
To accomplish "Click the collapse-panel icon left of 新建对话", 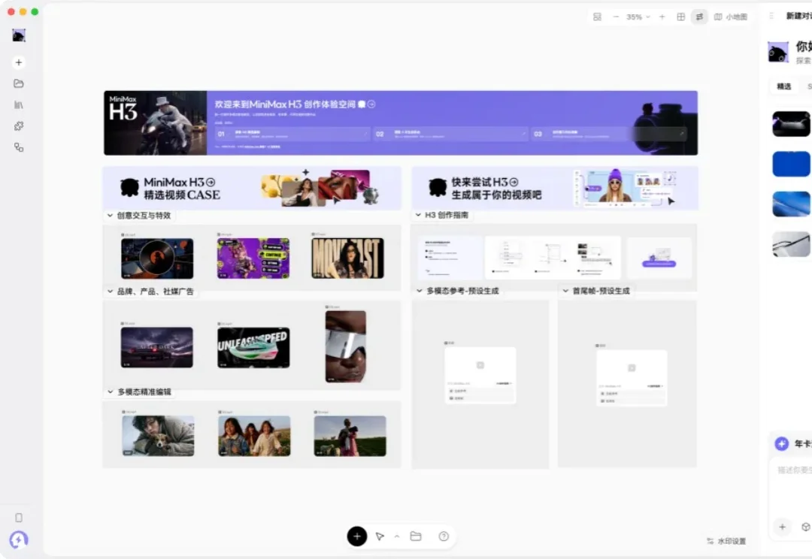I will click(x=771, y=16).
